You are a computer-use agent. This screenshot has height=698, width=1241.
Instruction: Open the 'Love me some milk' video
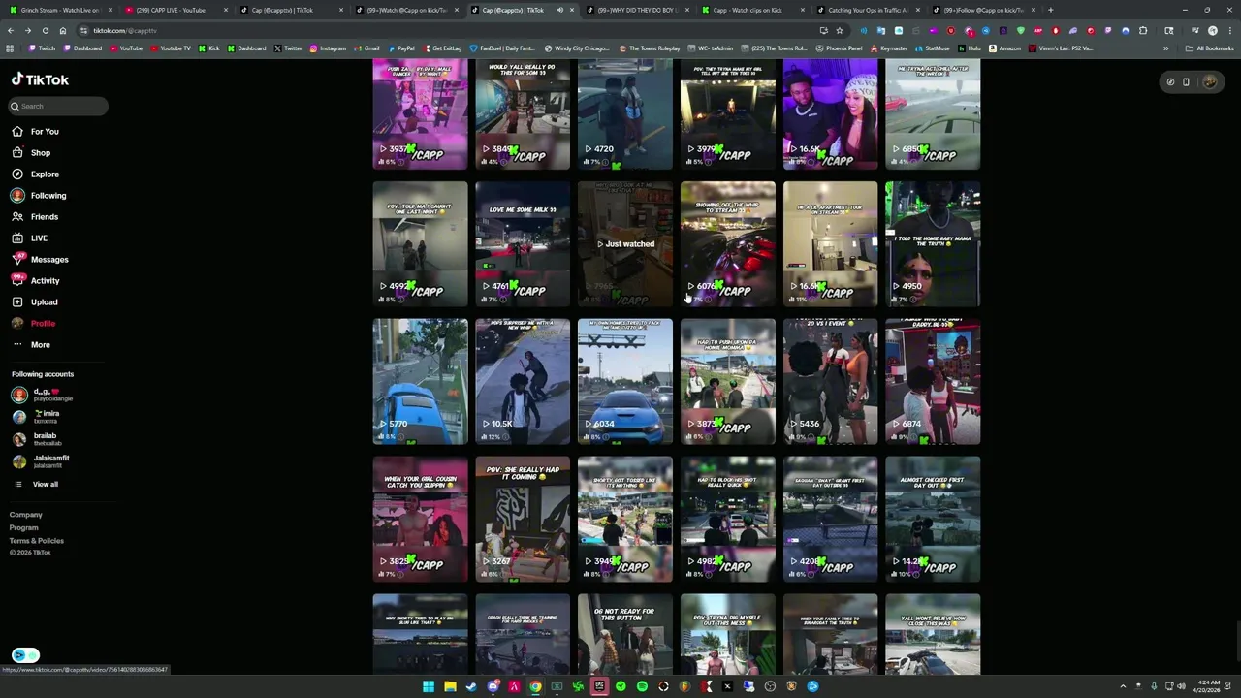[523, 243]
